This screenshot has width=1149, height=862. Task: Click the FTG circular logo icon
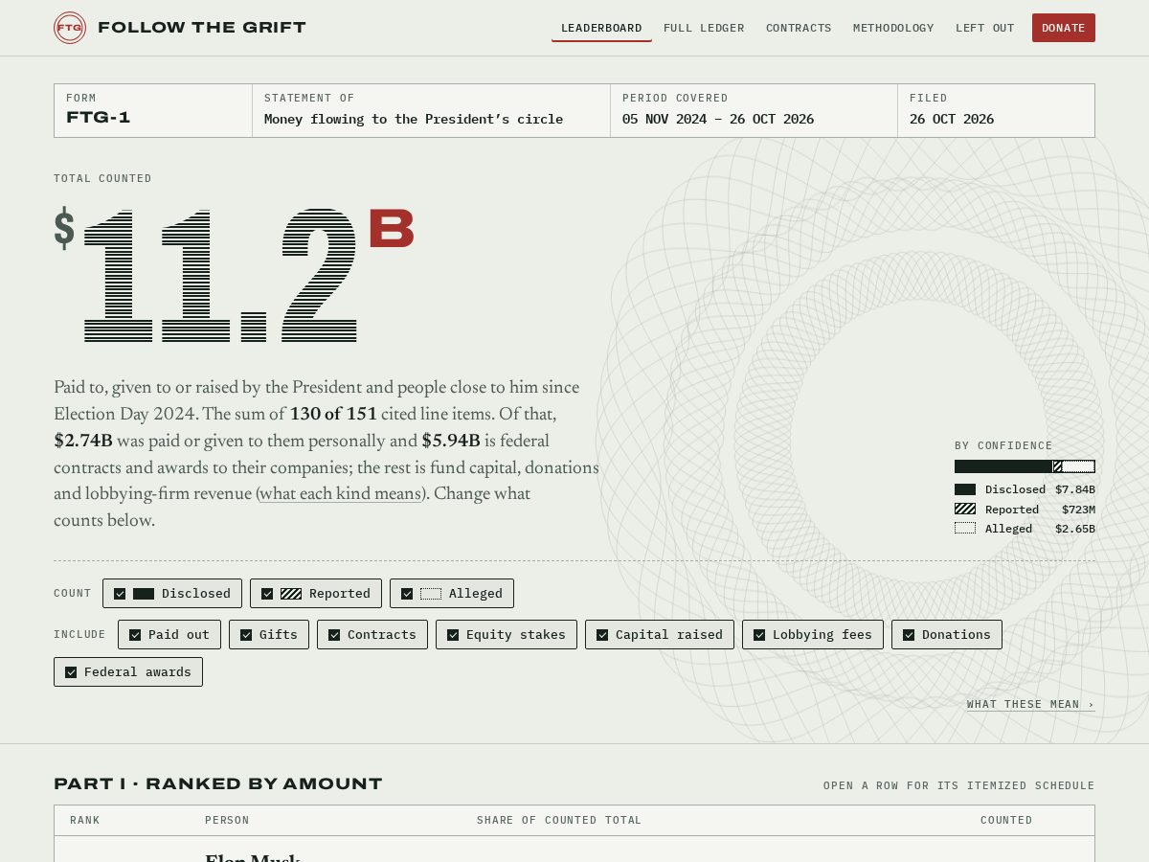pyautogui.click(x=70, y=28)
